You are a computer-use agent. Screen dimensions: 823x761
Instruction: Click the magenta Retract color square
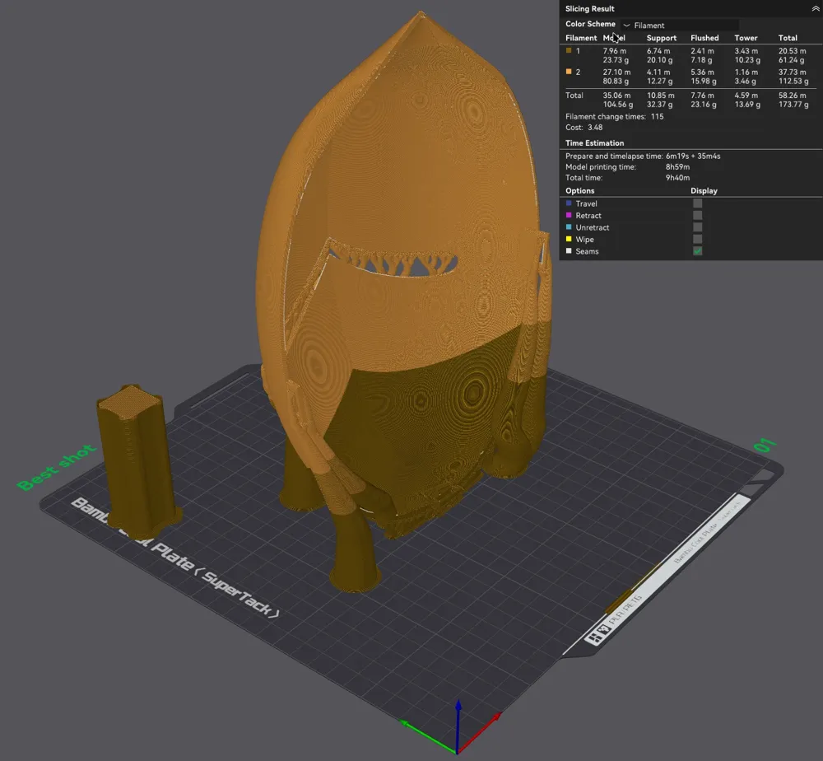tap(569, 215)
